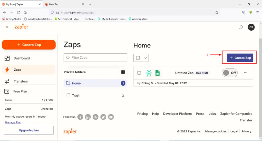Open the Trash folder
The height and width of the screenshot is (141, 262).
(76, 95)
